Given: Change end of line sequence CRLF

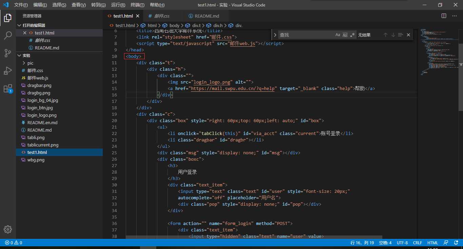Looking at the screenshot, I should [417, 243].
